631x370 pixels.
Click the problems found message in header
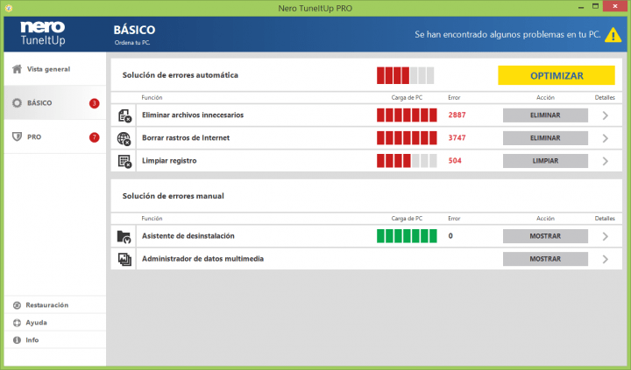tap(507, 35)
